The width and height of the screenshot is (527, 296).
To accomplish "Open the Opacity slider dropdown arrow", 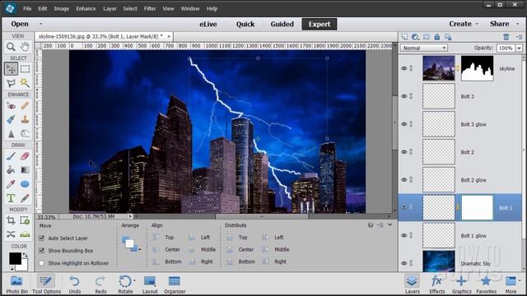I will [520, 49].
